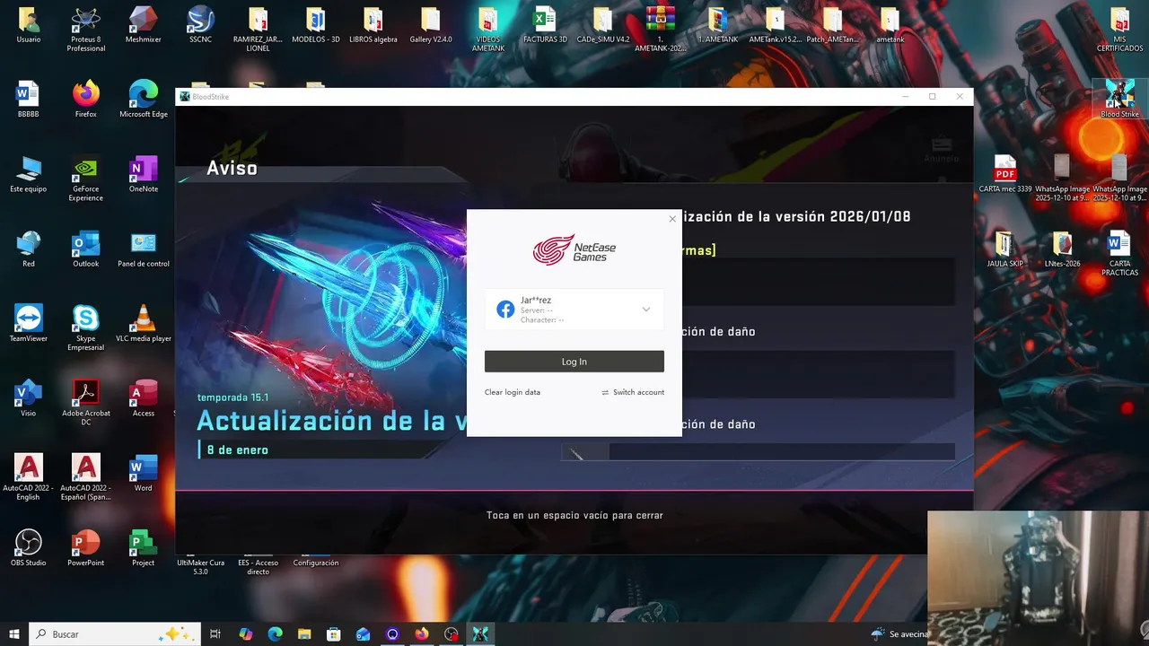This screenshot has width=1149, height=646.
Task: Open JAULA SKIP archive on desktop
Action: click(1004, 249)
